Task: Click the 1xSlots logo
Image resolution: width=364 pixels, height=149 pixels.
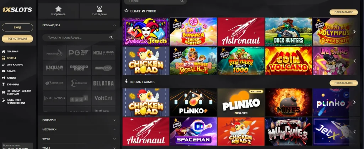Action: [x=17, y=10]
